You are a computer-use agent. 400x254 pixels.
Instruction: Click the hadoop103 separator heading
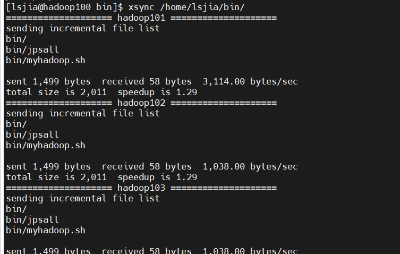(141, 188)
